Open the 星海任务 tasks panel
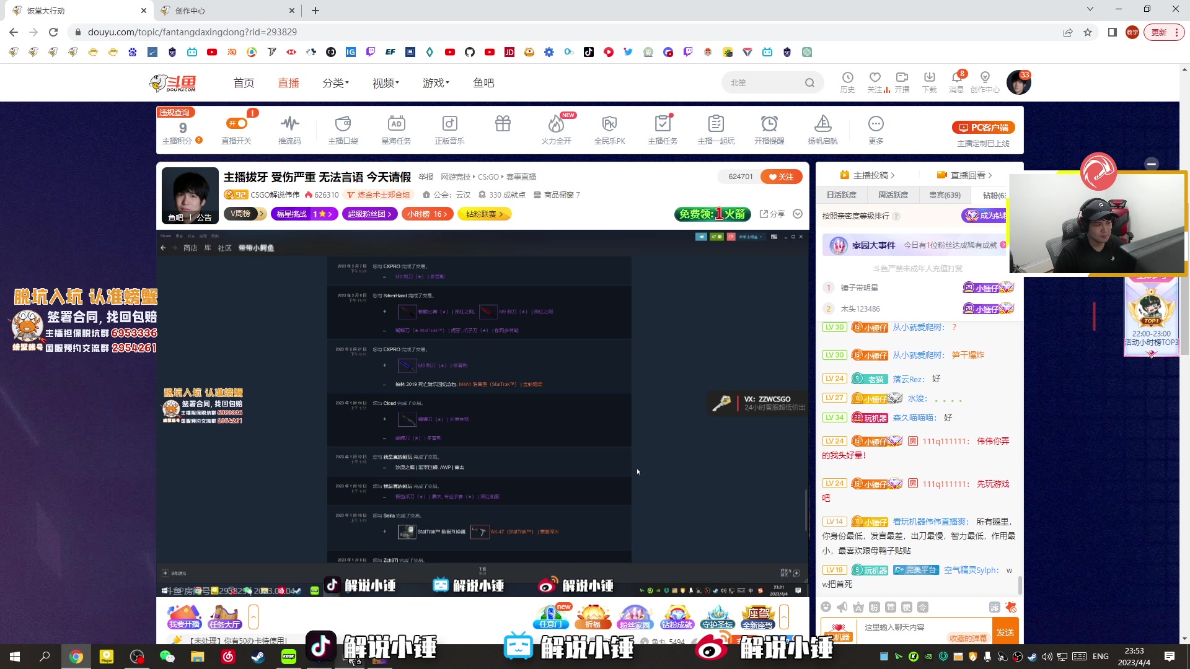 (x=397, y=129)
